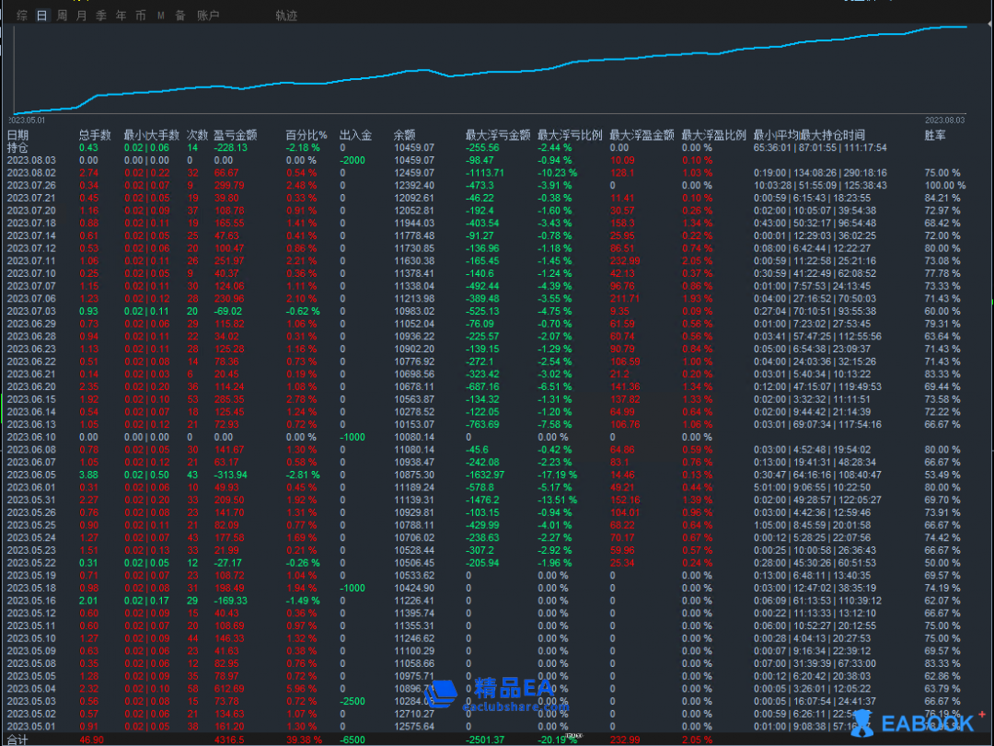The image size is (994, 746).
Task: Click the 盈亏金额 column header
Action: [236, 135]
